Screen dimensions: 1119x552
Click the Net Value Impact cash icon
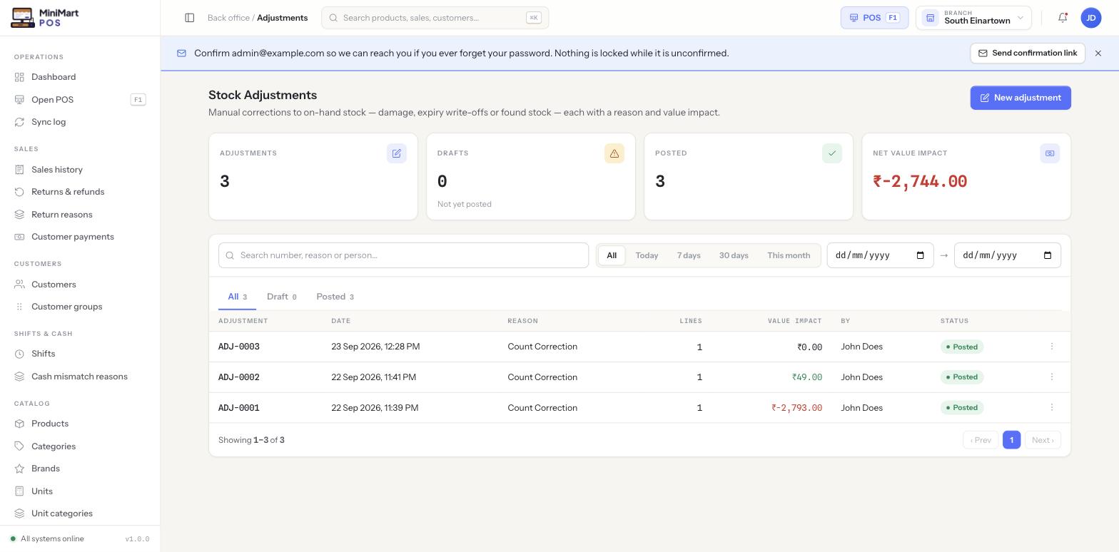tap(1050, 153)
